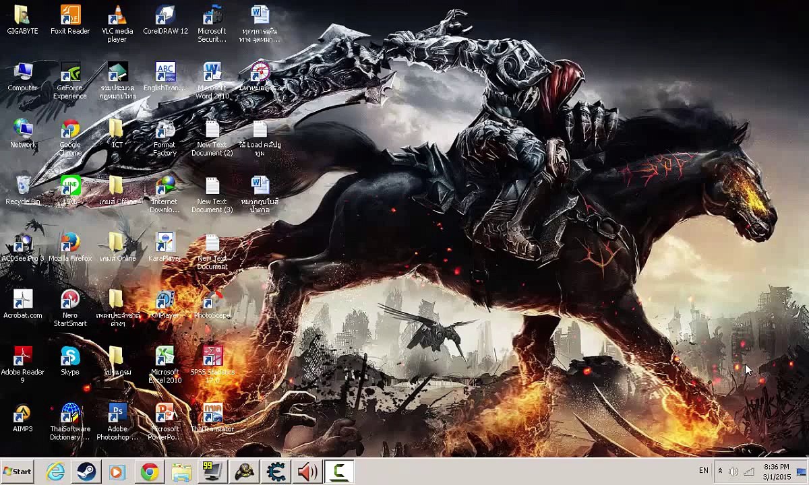The image size is (809, 485).
Task: Open the Fraps 99 monitor taskbar icon
Action: click(212, 472)
